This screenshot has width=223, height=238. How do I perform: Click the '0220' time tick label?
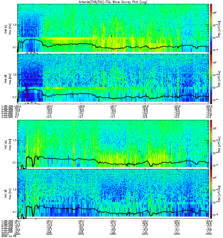point(49,234)
